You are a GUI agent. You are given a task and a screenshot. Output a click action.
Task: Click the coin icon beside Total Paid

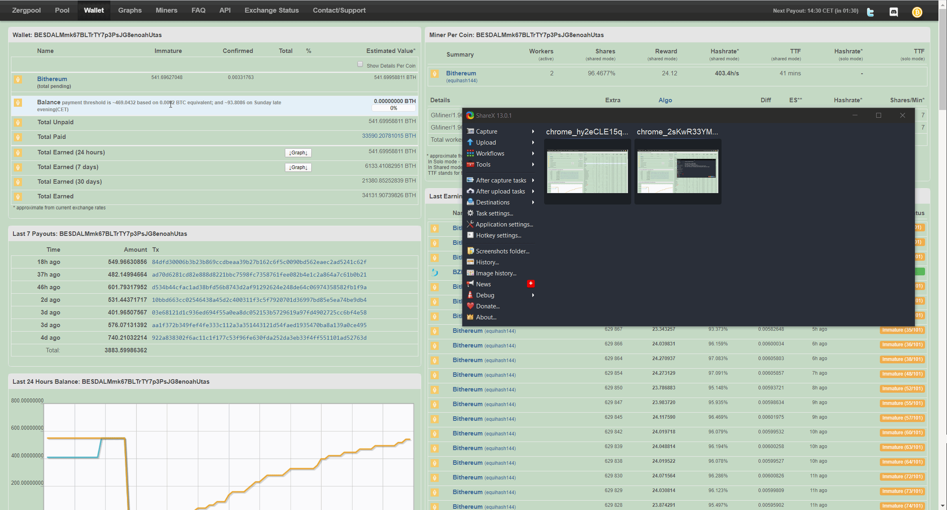(18, 137)
